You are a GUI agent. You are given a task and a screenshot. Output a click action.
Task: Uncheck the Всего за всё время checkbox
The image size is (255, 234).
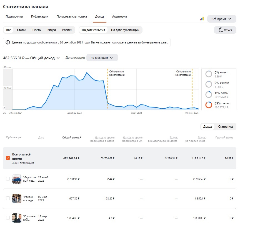pos(8,158)
